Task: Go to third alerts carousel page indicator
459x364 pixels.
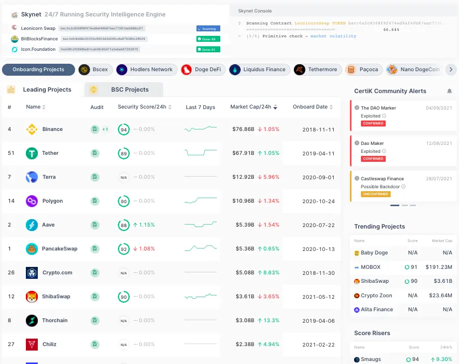Action: (x=413, y=206)
